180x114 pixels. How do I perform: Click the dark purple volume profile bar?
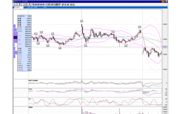[15, 38]
